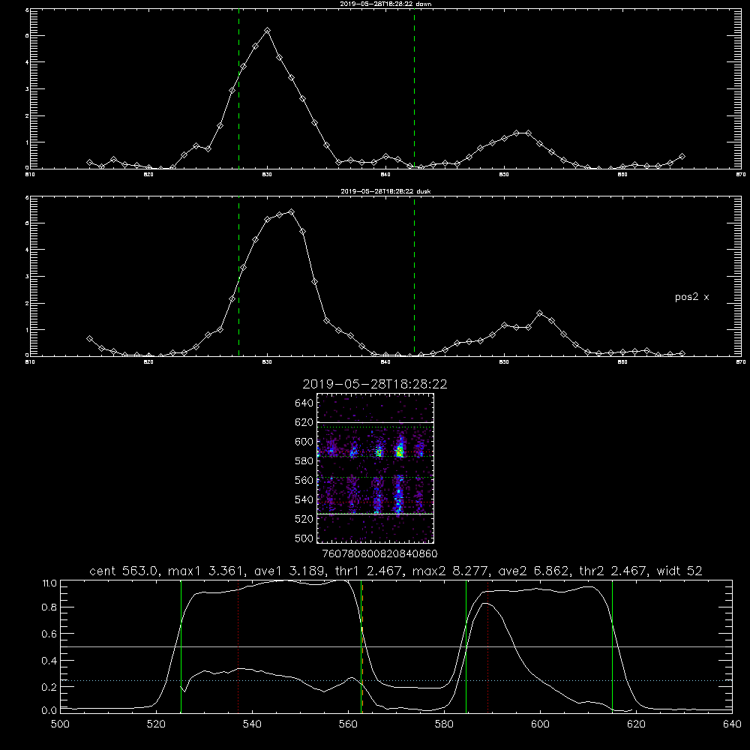The image size is (750, 750).
Task: Click the dusk plot title text
Action: point(385,191)
